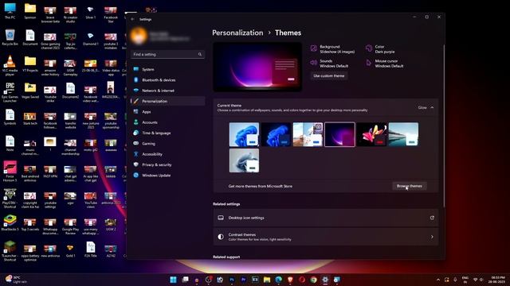The height and width of the screenshot is (286, 510).
Task: Select Windows spotlight theme thumbnail
Action: click(x=308, y=134)
